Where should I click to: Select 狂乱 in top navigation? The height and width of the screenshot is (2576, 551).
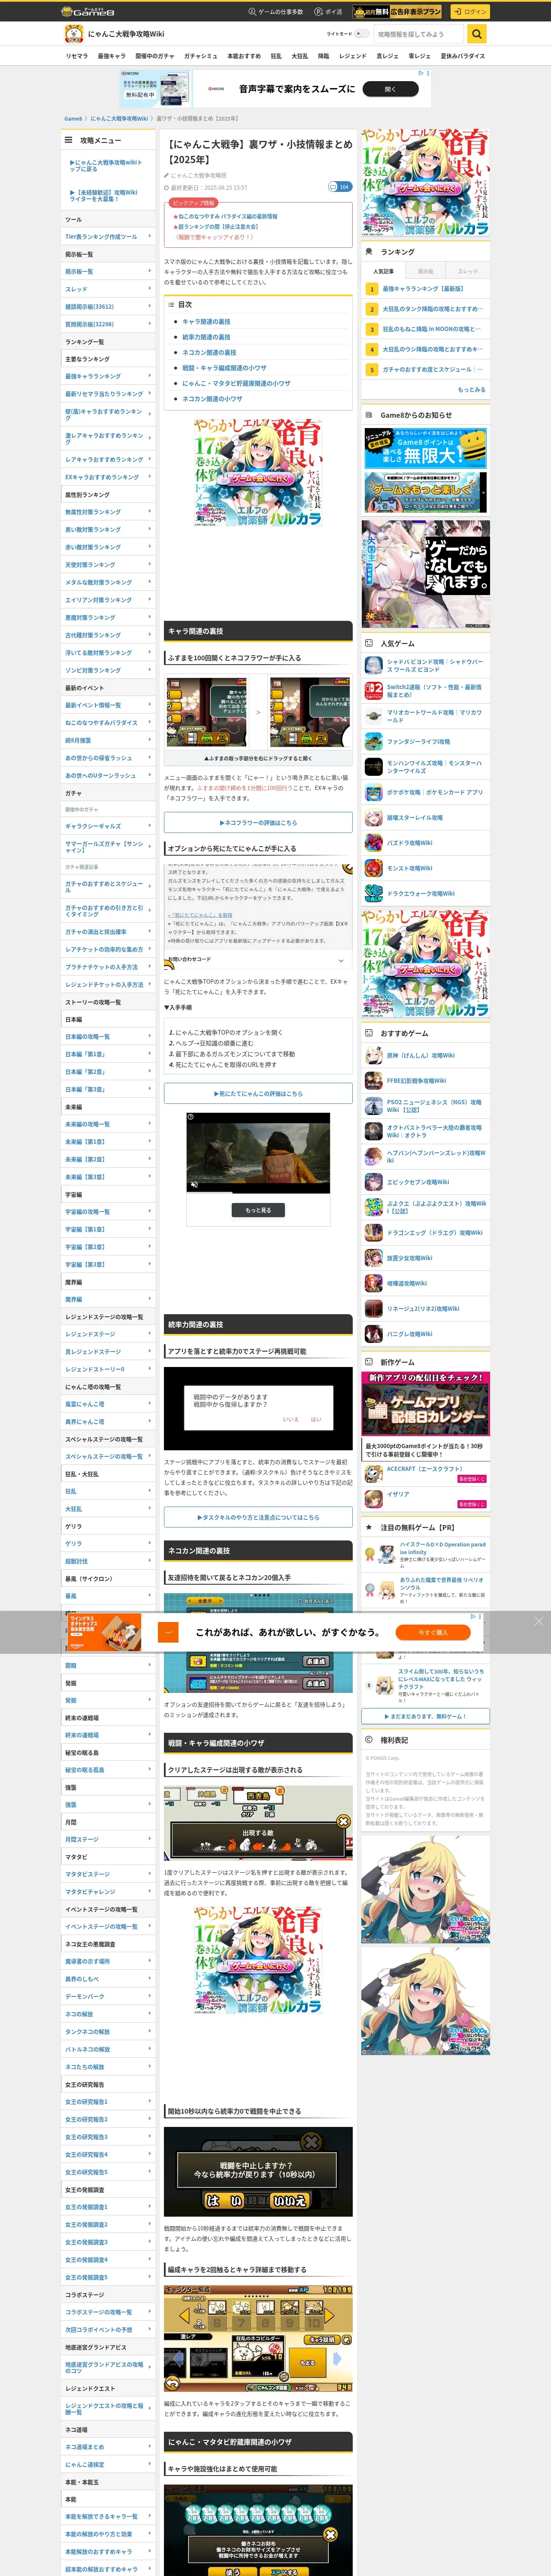(276, 56)
